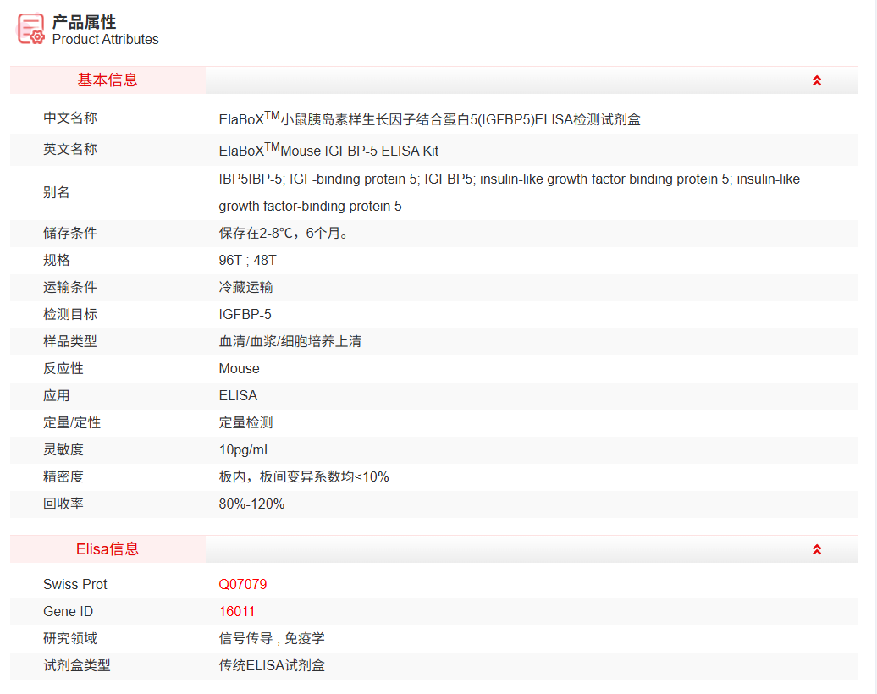Screen dimensions: 877x694
Task: Click the 传统ELISA试剂盒 kit type value
Action: [x=272, y=666]
